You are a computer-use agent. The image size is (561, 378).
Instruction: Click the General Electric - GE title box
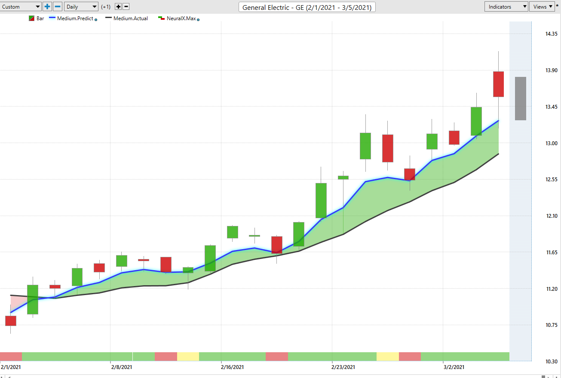307,7
